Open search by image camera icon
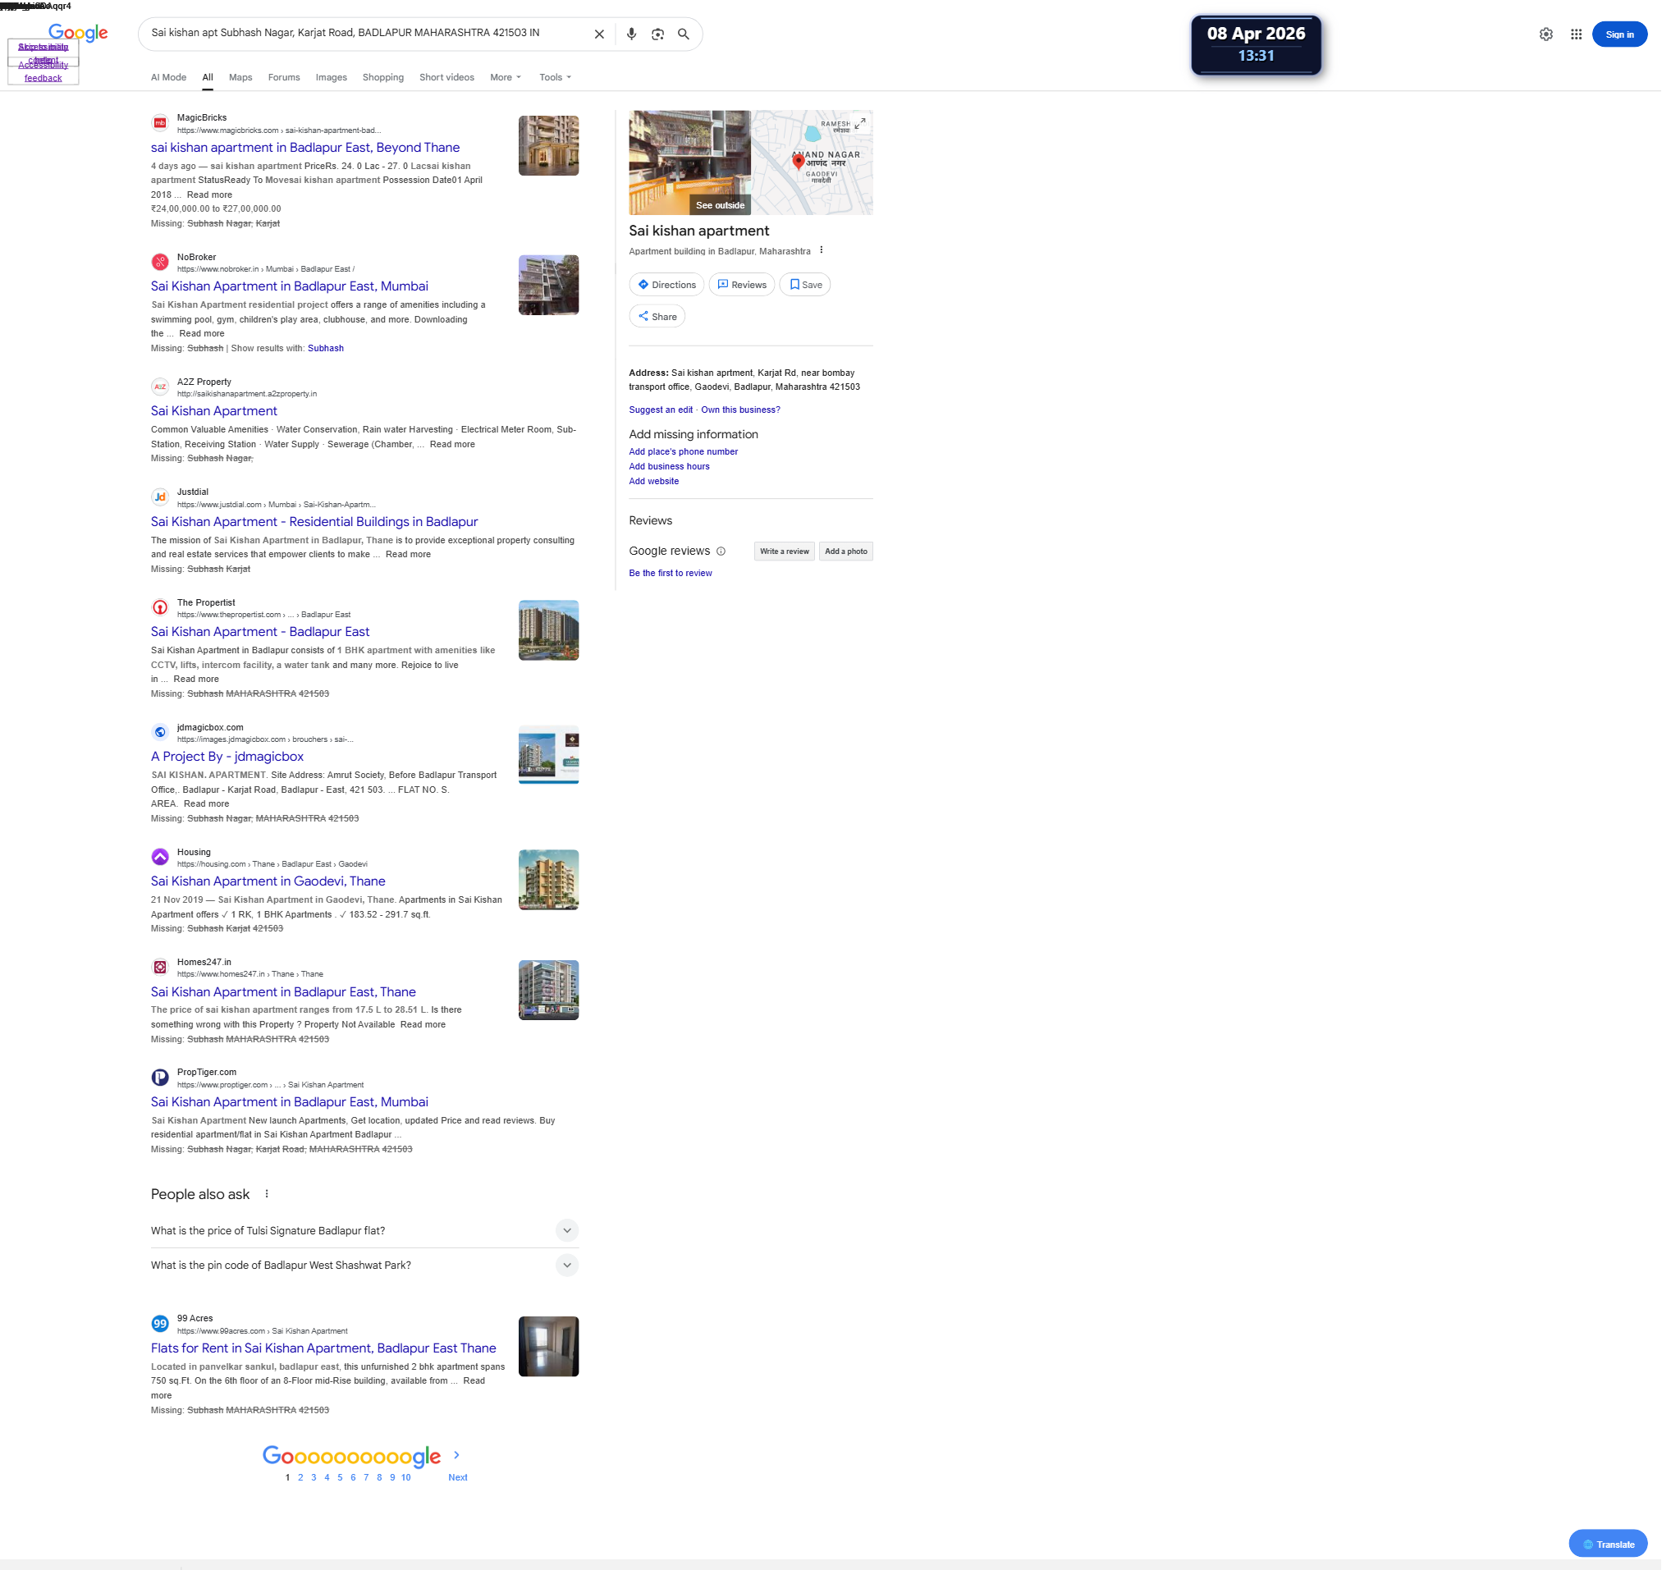This screenshot has width=1671, height=1570. click(x=662, y=34)
